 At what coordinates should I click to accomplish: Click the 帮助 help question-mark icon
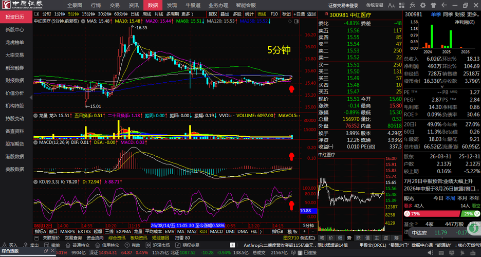pyautogui.click(x=127, y=245)
